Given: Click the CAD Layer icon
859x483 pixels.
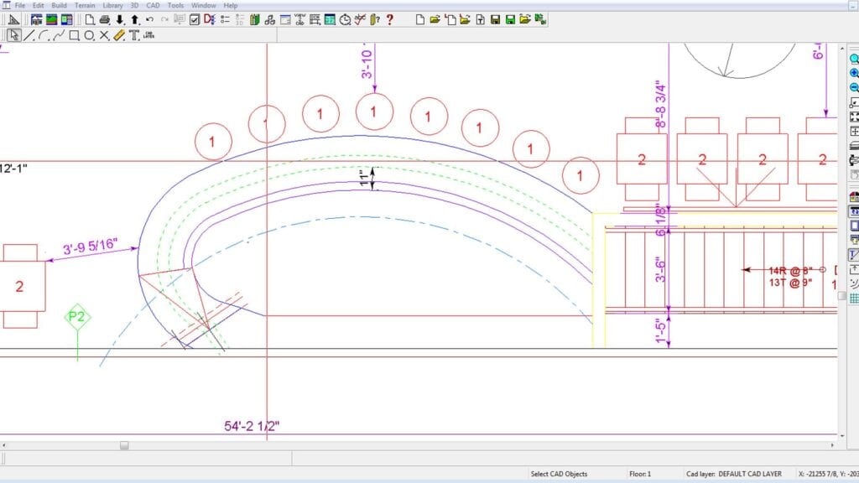Looking at the screenshot, I should [149, 35].
